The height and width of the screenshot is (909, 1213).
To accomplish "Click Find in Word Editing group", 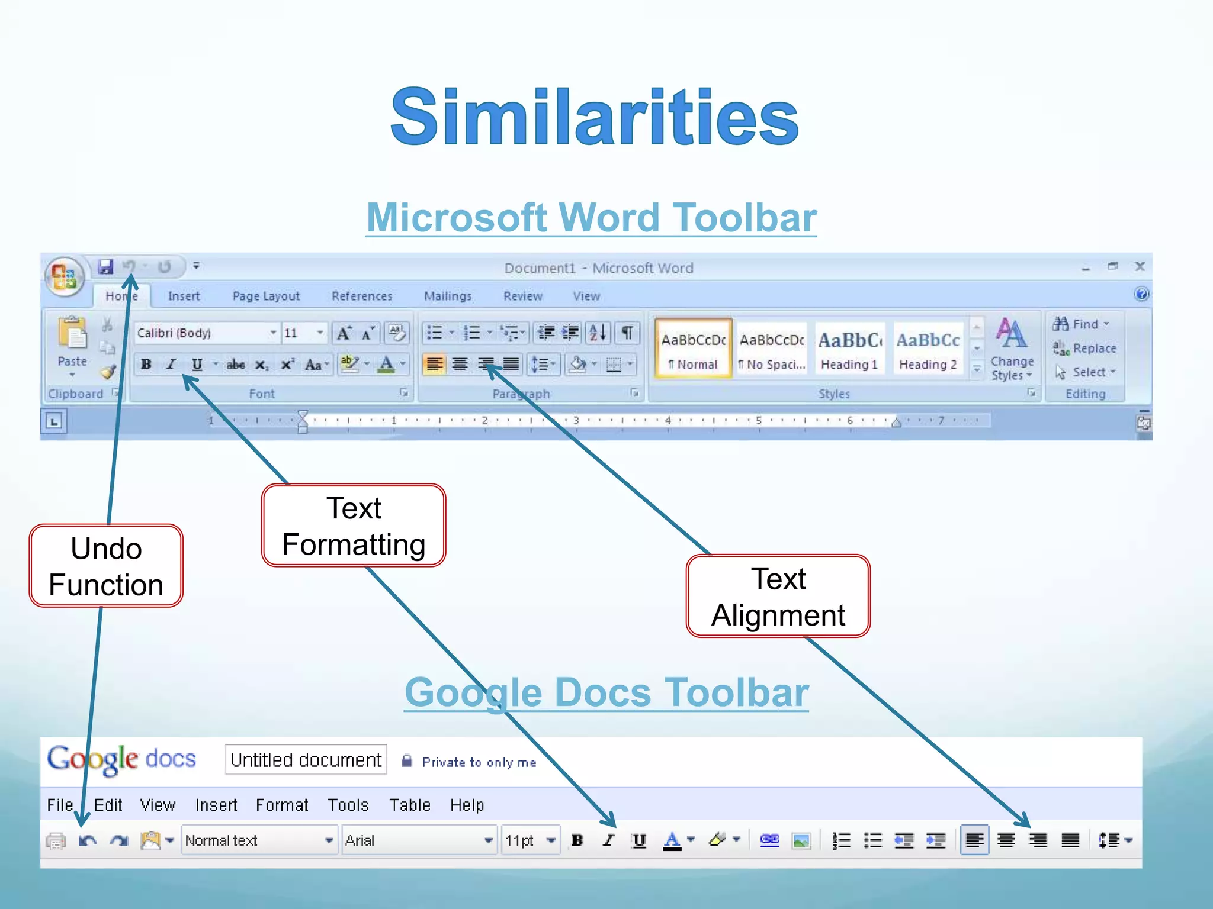I will pyautogui.click(x=1081, y=324).
